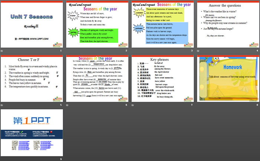Select the fill-in-the-blank Seasons of the year slide
Viewport: 260px width, 161px height.
97,78
